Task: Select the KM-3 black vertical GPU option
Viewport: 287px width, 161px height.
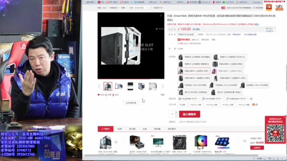Action: point(195,78)
